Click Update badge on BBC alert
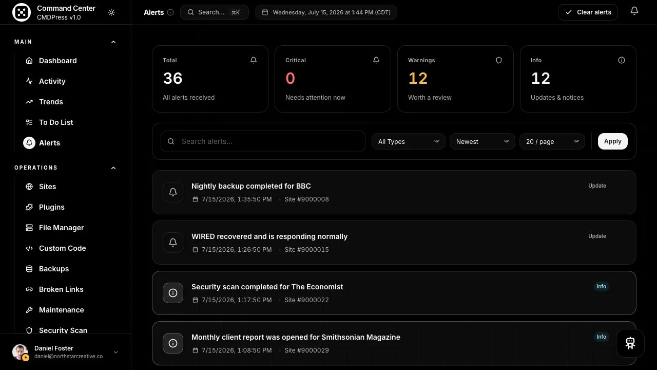This screenshot has width=657, height=370. click(597, 186)
